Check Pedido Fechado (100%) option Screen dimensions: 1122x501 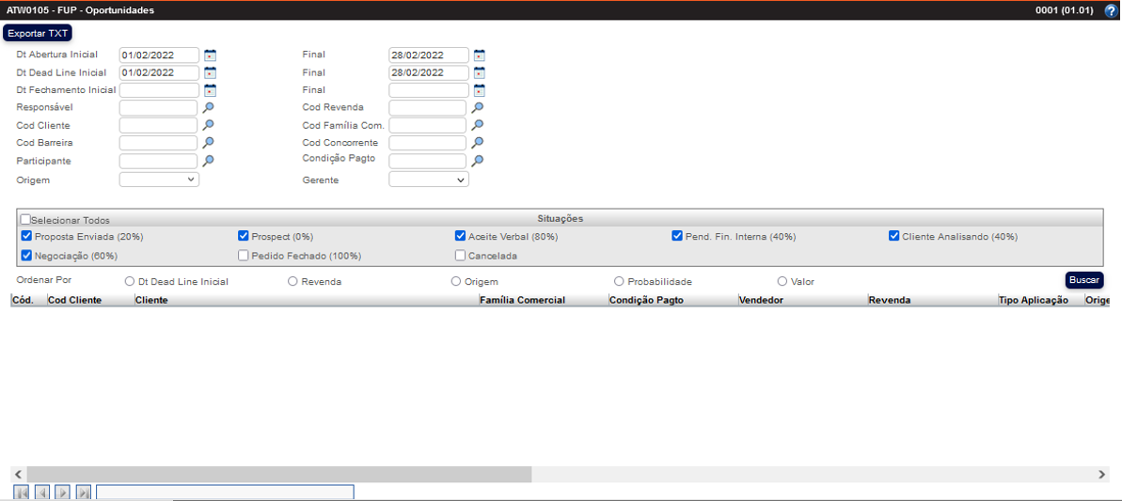point(244,256)
